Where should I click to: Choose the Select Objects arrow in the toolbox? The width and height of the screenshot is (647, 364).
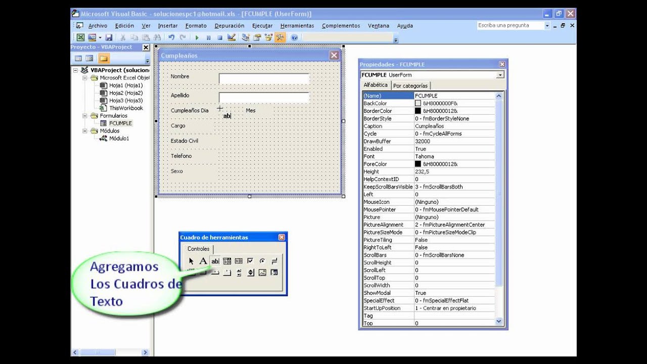[191, 261]
